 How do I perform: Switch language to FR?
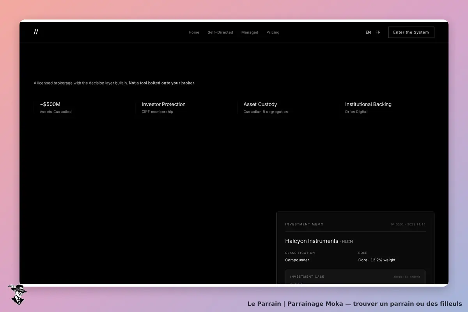point(378,32)
